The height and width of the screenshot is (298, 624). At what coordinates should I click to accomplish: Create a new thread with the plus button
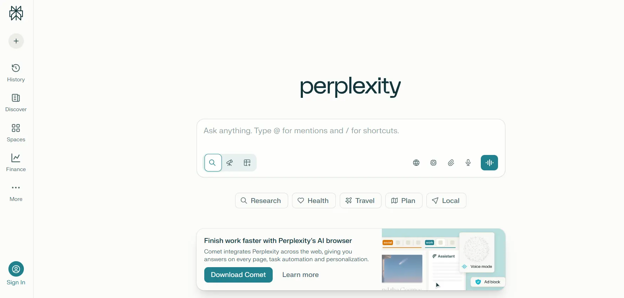click(x=16, y=41)
